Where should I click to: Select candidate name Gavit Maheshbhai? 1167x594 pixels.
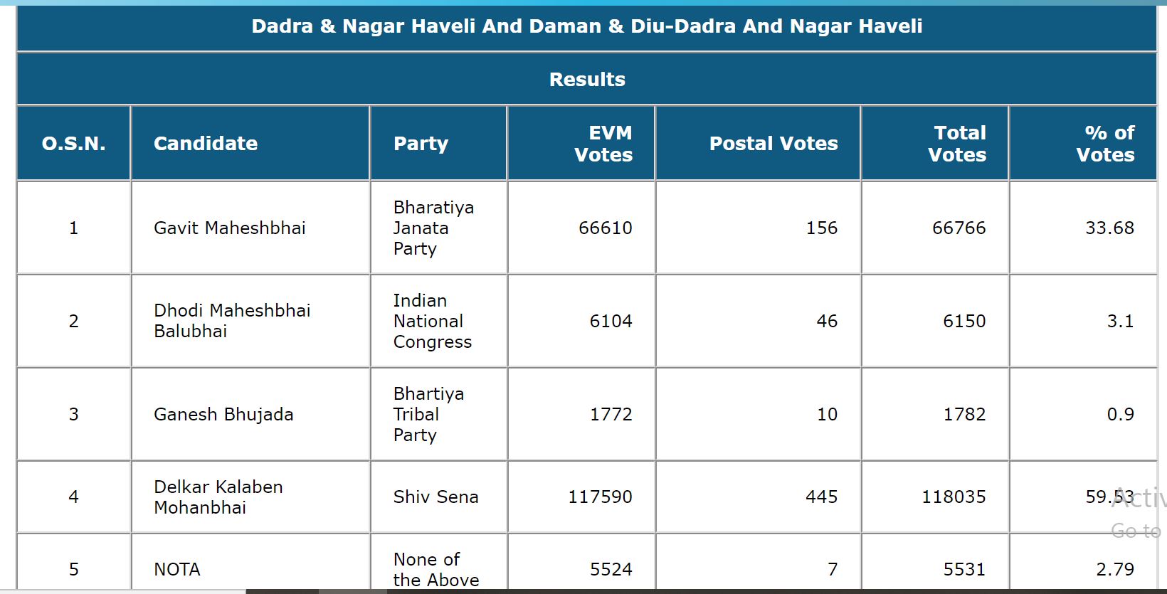[x=230, y=228]
